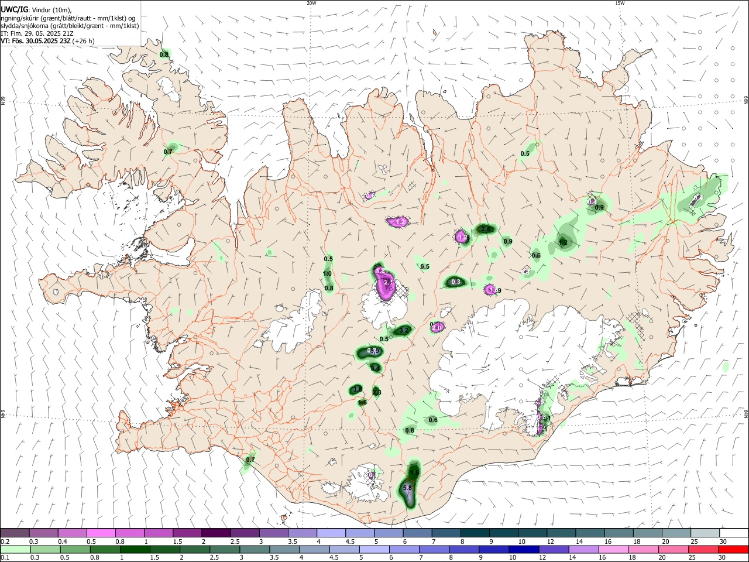Select the 2.3 value label on the map
The height and width of the screenshot is (562, 749).
pos(377,392)
